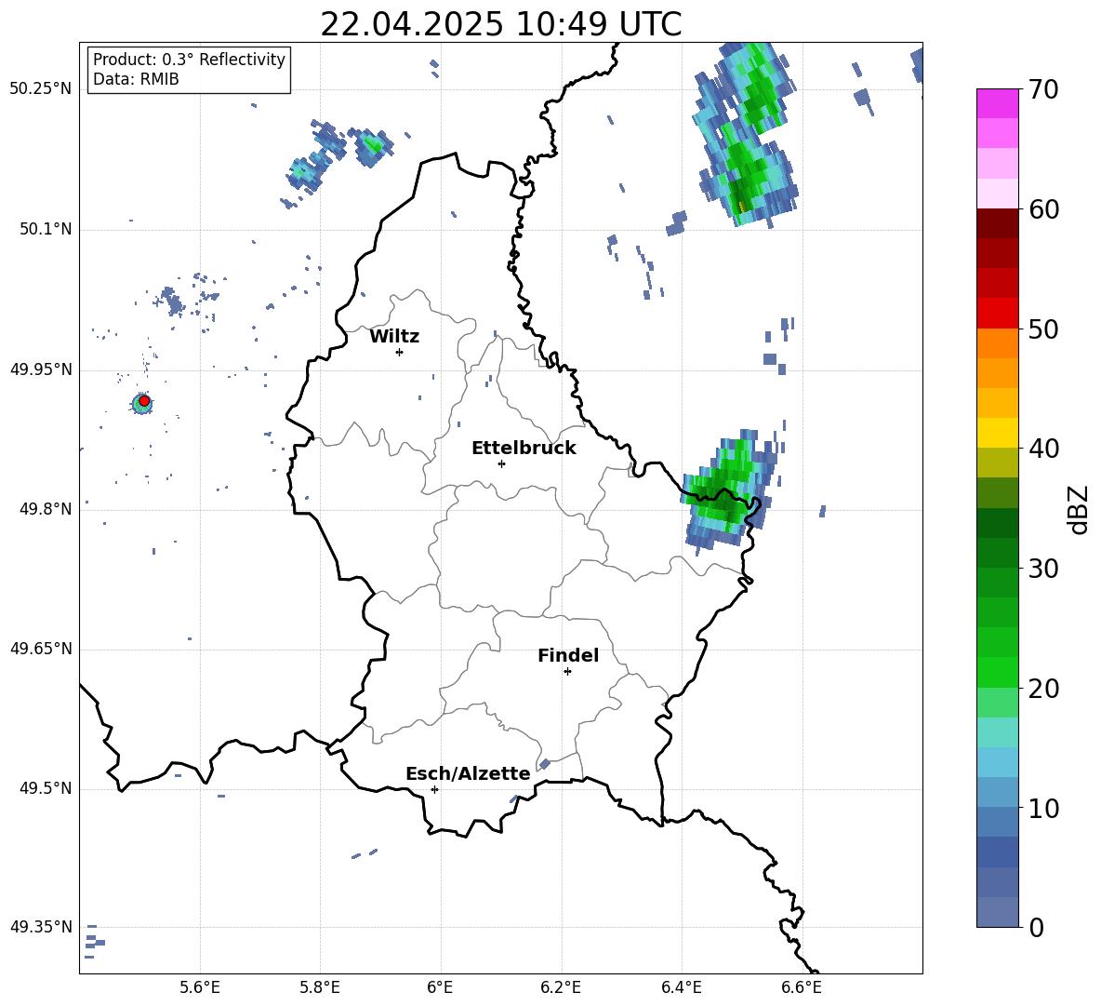
Task: Click the 49.35°N latitude label
Action: 41,928
